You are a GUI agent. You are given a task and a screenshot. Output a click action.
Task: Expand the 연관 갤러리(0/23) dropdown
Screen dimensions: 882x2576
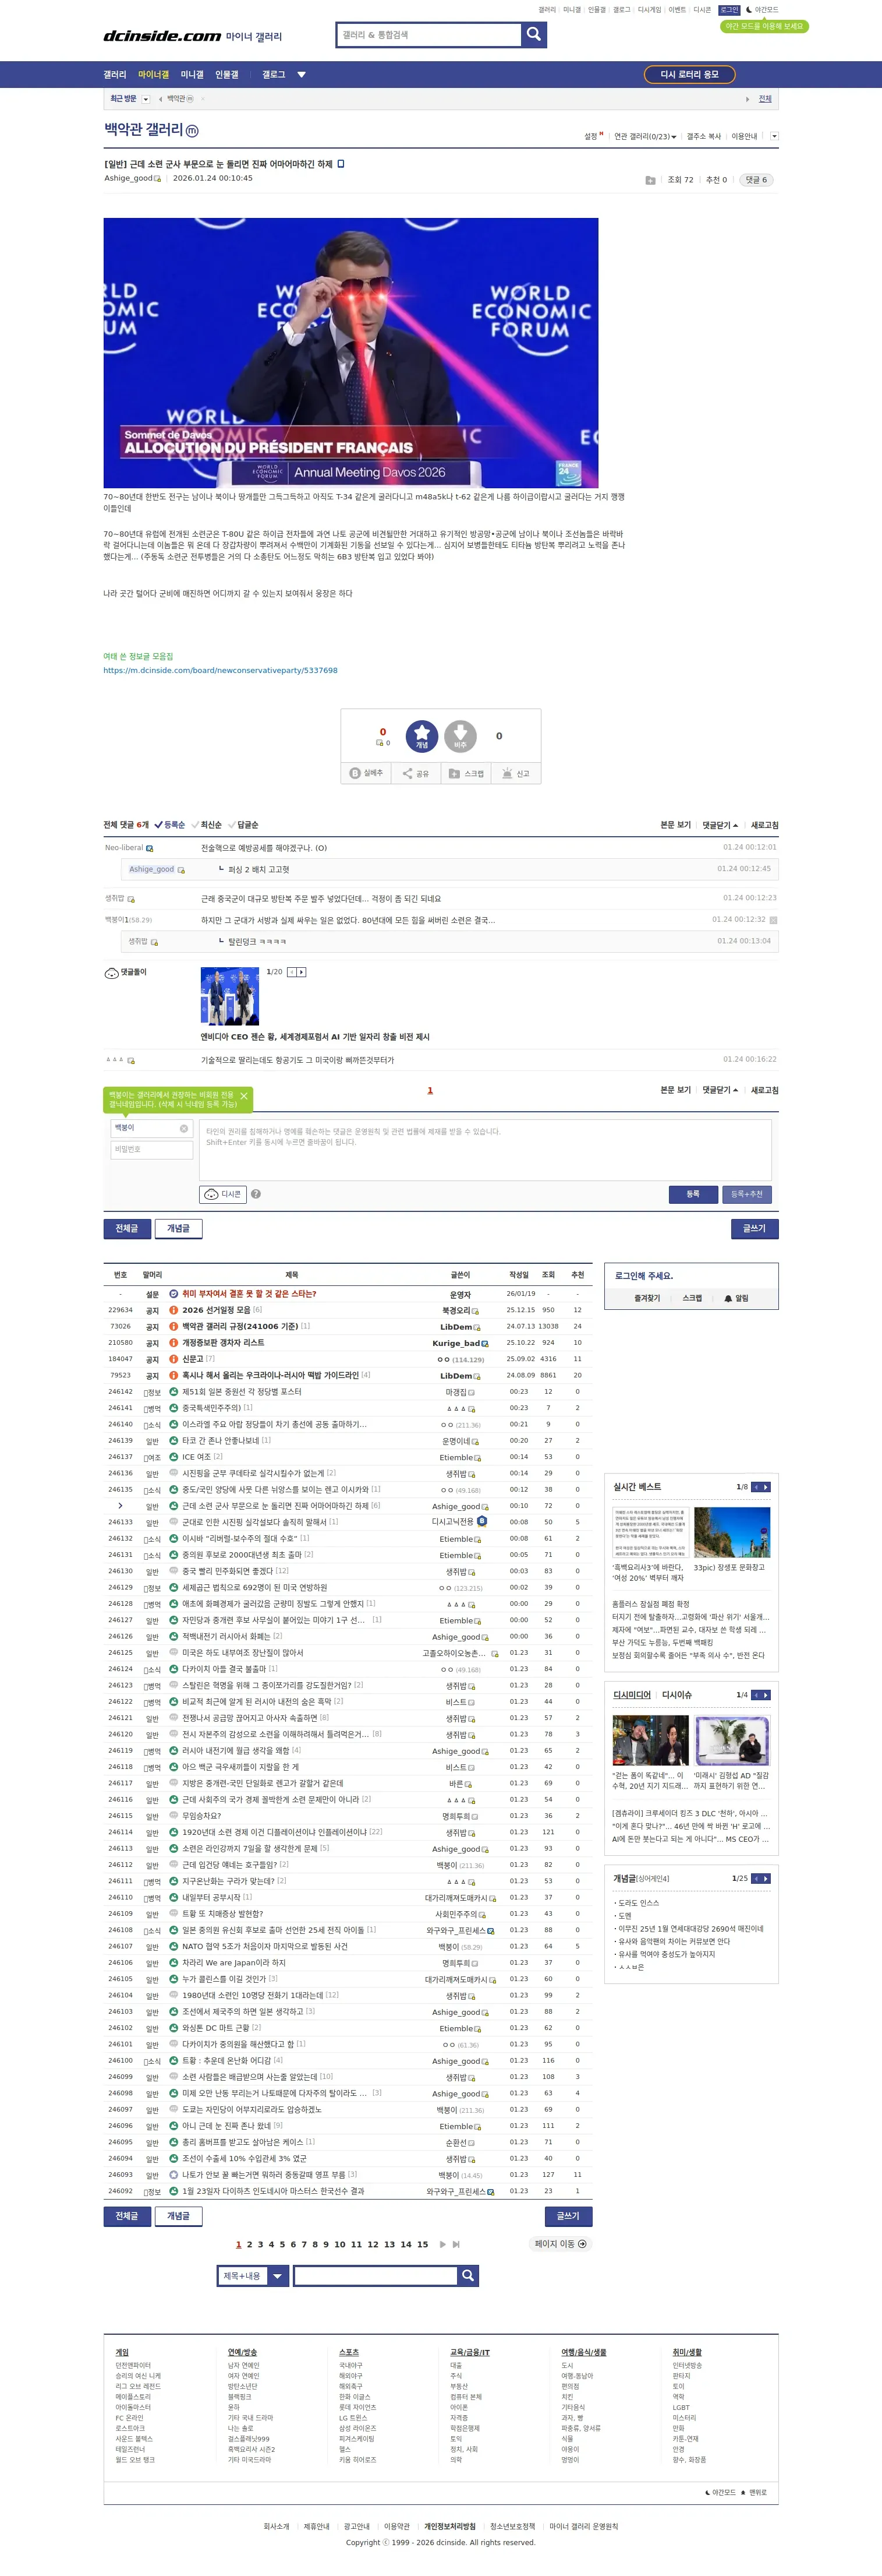(644, 136)
